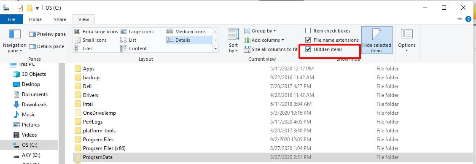The image size is (476, 164).
Task: Select the PerfLogs folder
Action: [x=93, y=122]
